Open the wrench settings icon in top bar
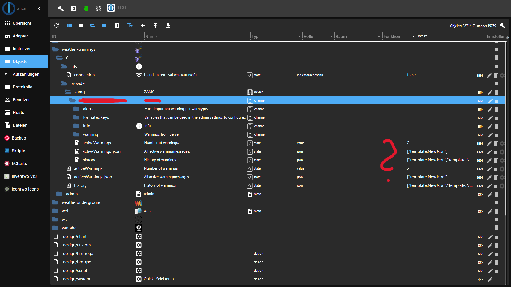 60,9
